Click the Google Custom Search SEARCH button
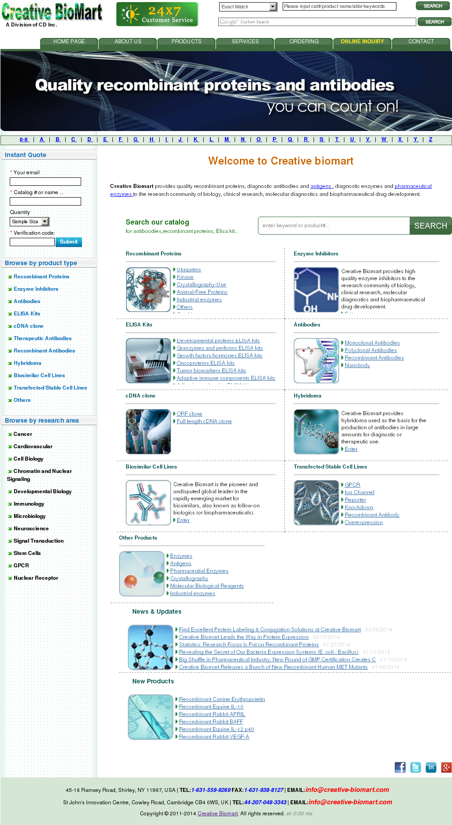 [x=434, y=22]
